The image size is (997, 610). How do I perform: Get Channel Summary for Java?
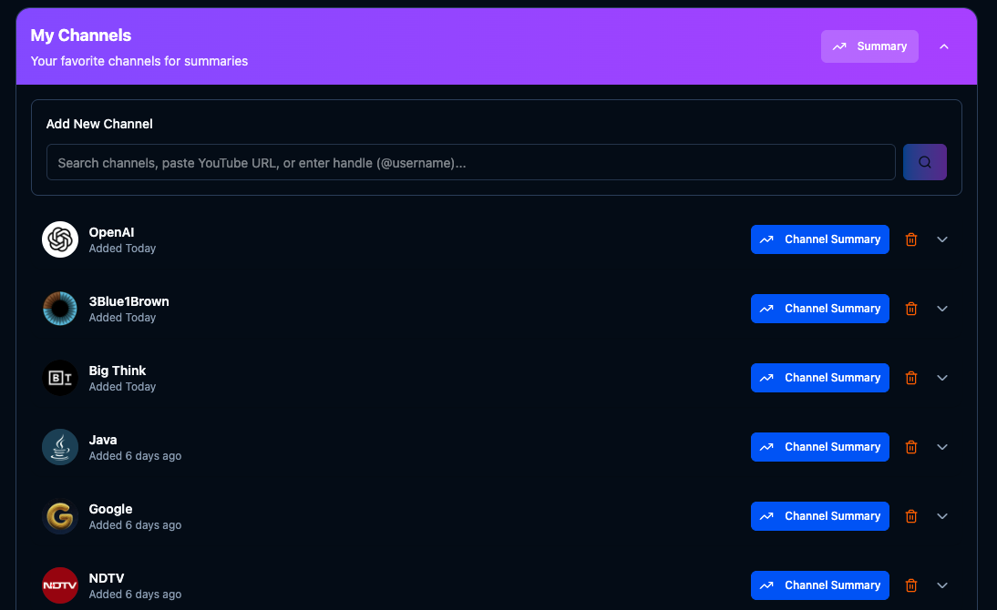pyautogui.click(x=819, y=447)
